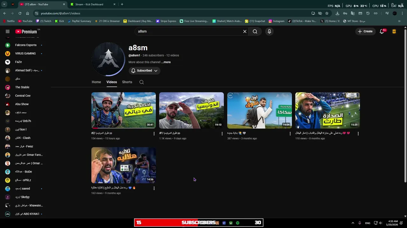Switch to the Stream - Kick Dashboard tab
Image resolution: width=407 pixels, height=228 pixels.
click(93, 4)
